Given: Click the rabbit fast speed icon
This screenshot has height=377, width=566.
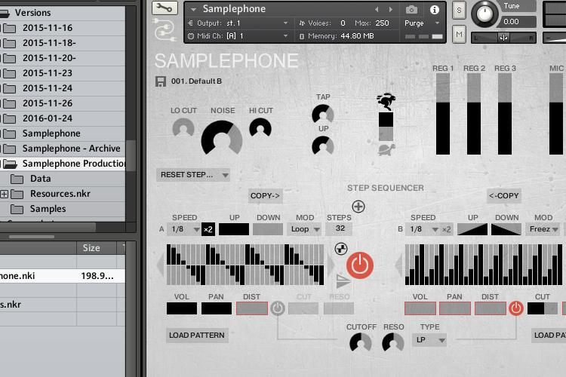Looking at the screenshot, I should 386,101.
